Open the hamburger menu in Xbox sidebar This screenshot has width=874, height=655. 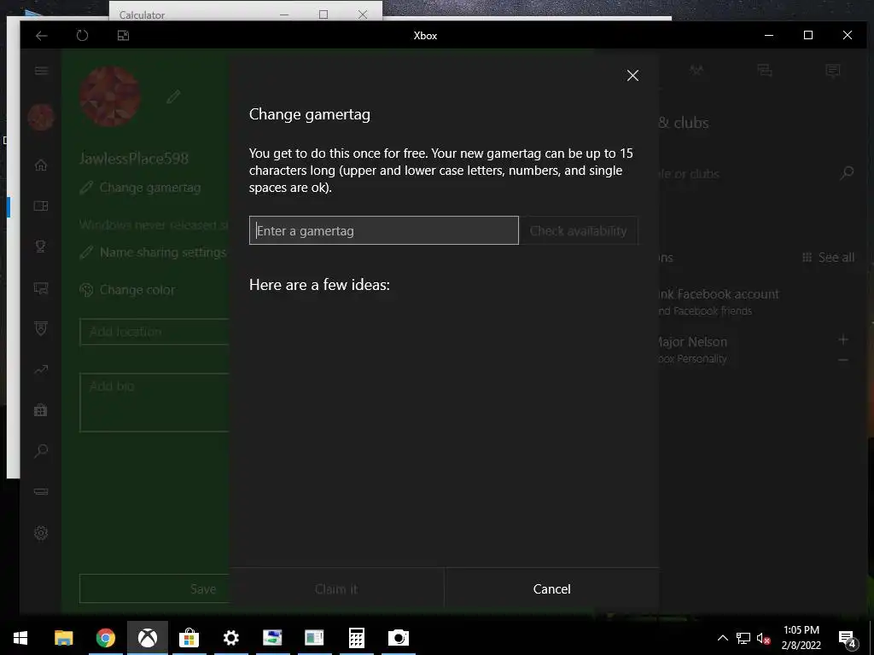[x=41, y=71]
